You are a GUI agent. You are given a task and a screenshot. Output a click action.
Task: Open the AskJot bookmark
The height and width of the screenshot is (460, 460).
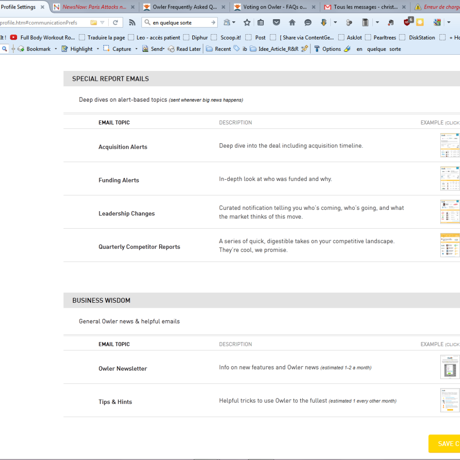tap(350, 38)
